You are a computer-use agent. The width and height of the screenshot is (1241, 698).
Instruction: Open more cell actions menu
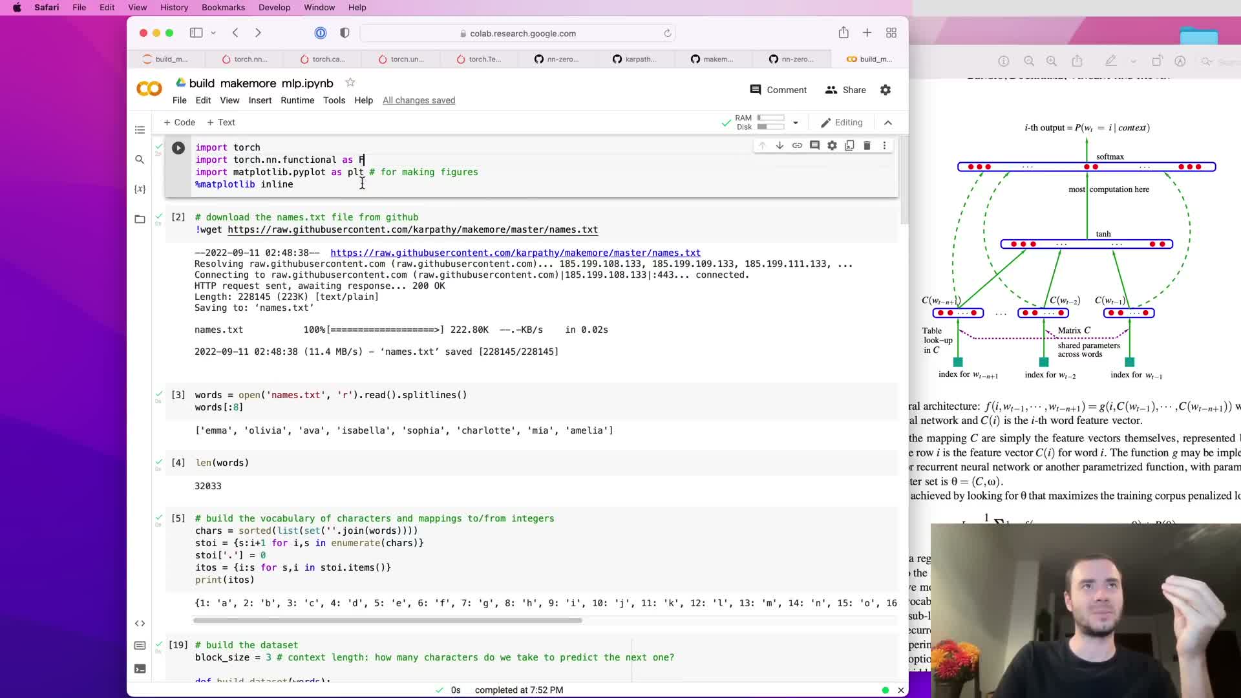pyautogui.click(x=884, y=146)
